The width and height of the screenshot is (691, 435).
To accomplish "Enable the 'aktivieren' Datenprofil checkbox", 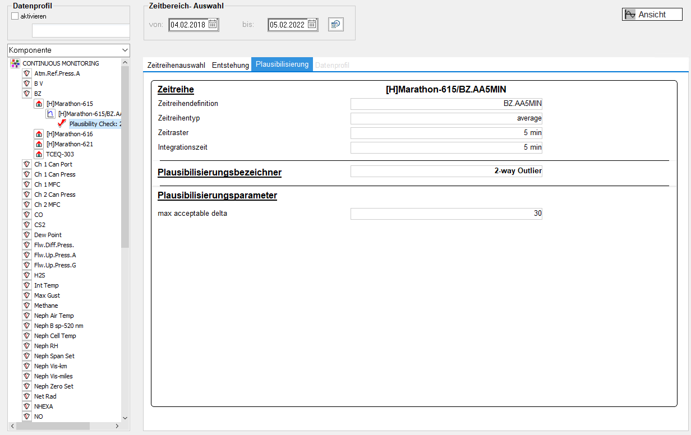I will pos(15,16).
